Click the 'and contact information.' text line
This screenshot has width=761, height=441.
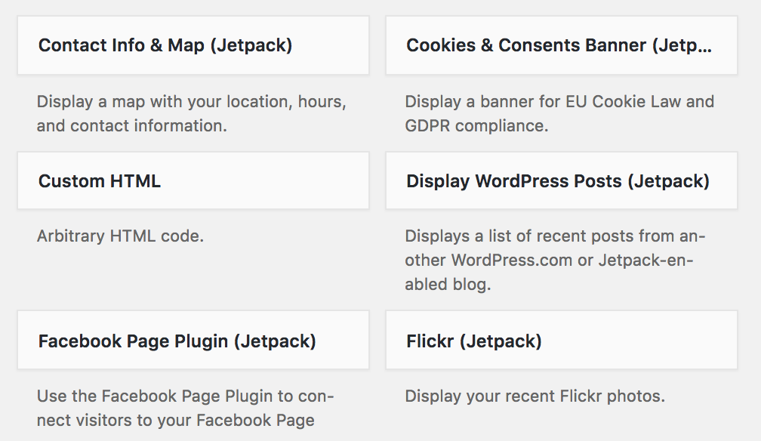(x=132, y=126)
